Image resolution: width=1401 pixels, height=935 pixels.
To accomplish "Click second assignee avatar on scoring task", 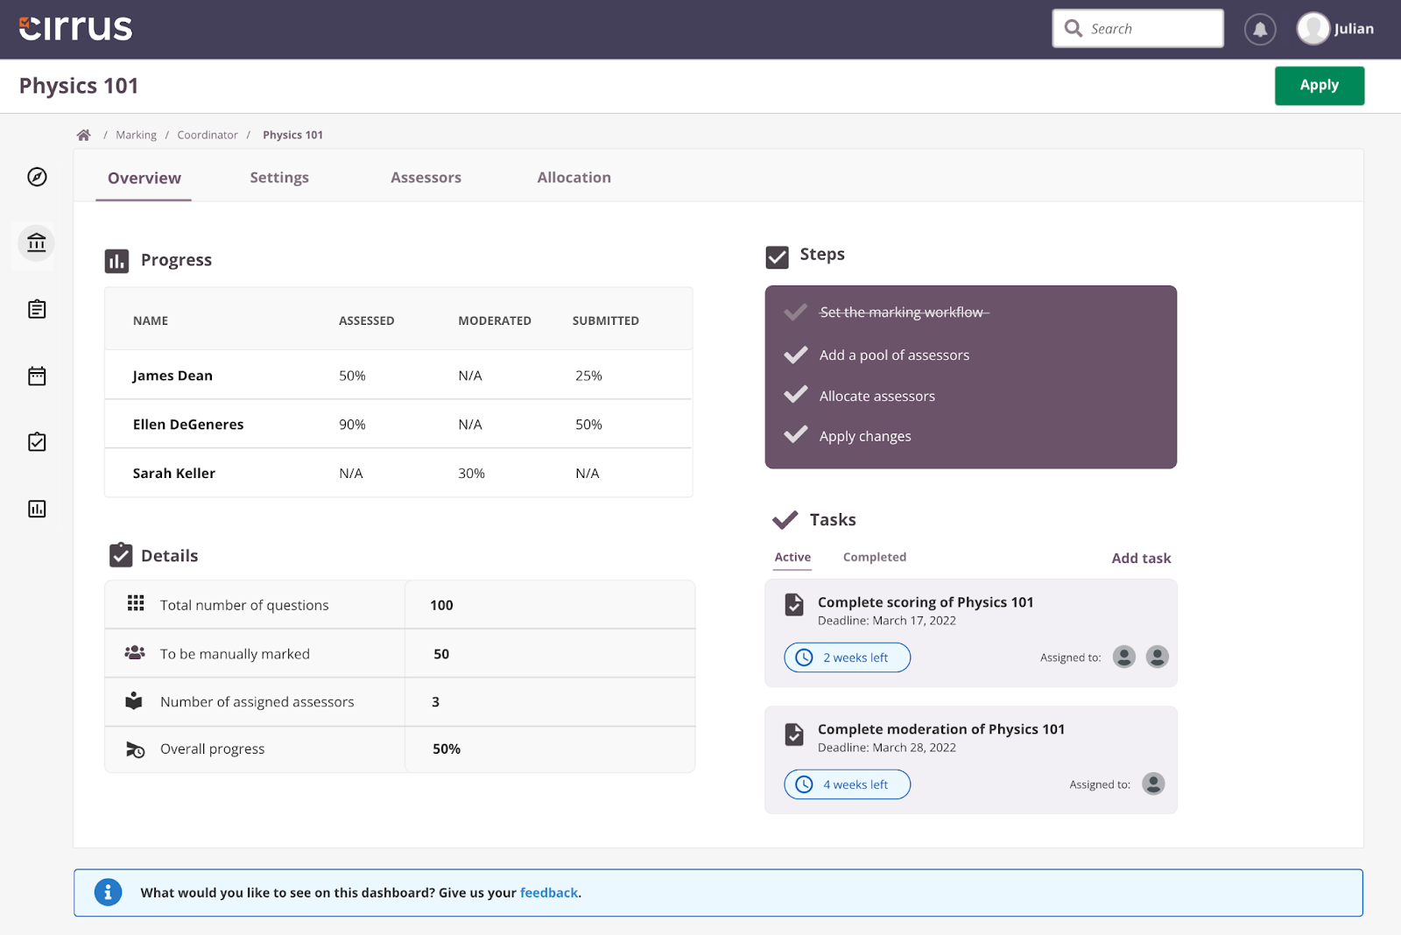I will [x=1158, y=657].
